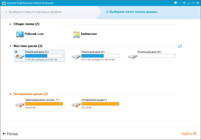Select the Библиотеки libraries folder icon

76,35
